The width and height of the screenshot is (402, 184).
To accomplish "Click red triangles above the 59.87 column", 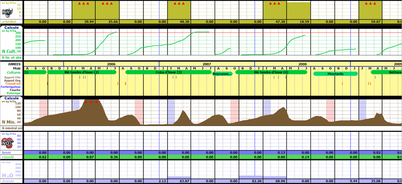I will point(370,3).
